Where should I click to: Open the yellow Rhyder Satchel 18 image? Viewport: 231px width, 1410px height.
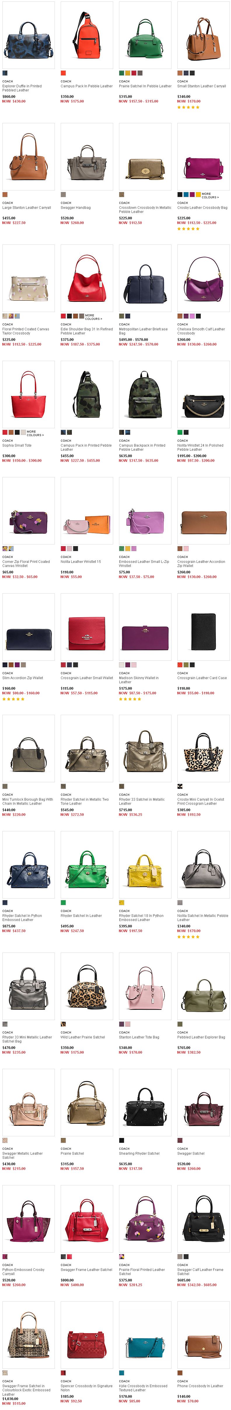point(145,865)
